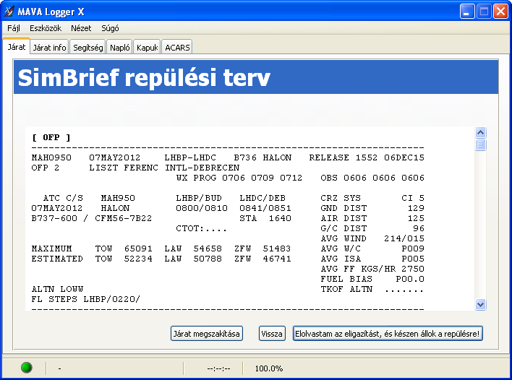The height and width of the screenshot is (380, 512).
Task: Click the 'STA 1640' text
Action: click(x=265, y=218)
